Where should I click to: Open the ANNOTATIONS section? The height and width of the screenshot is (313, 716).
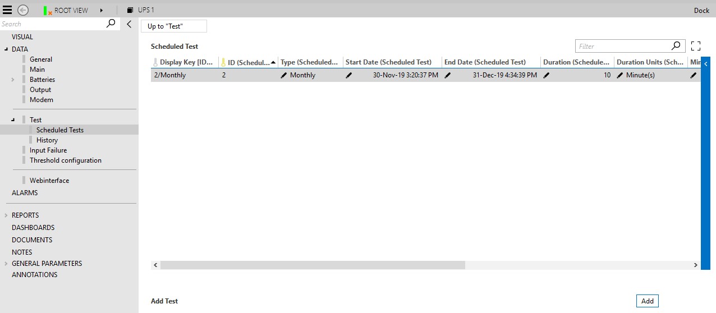[35, 275]
